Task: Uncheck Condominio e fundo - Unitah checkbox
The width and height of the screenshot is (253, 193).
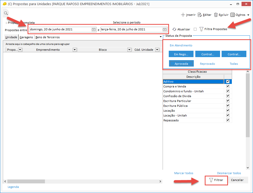Action: tap(228, 91)
